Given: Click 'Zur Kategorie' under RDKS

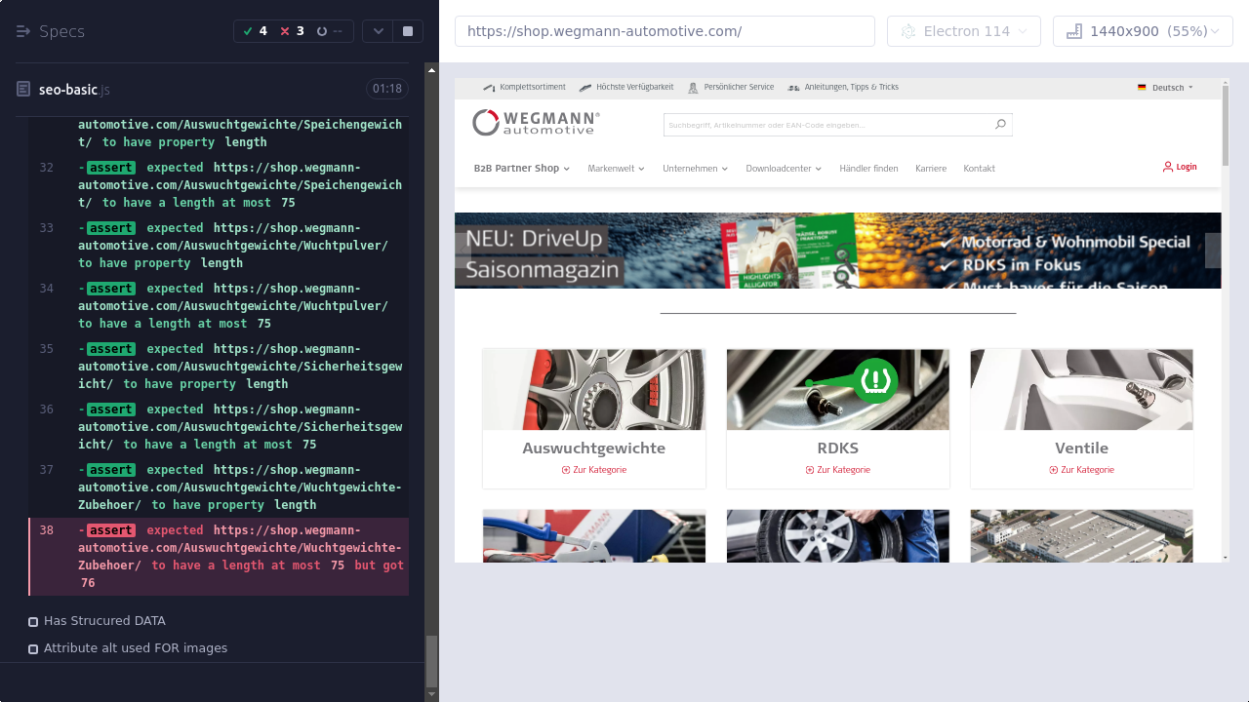Looking at the screenshot, I should pos(838,470).
